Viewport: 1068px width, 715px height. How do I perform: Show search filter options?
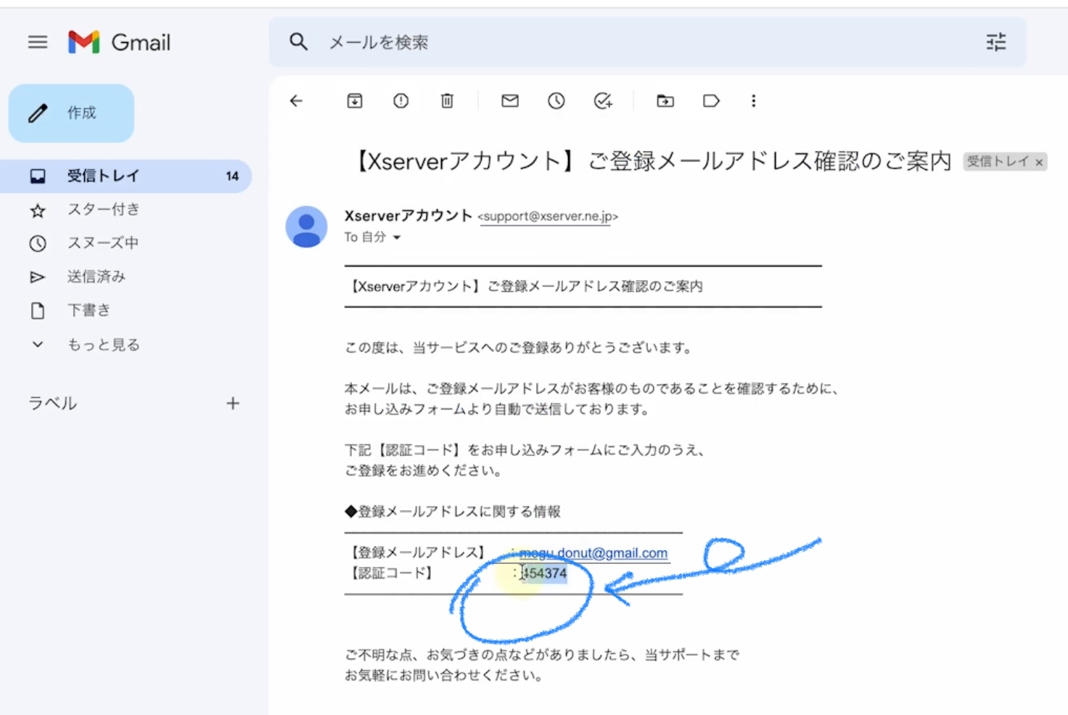(x=996, y=42)
